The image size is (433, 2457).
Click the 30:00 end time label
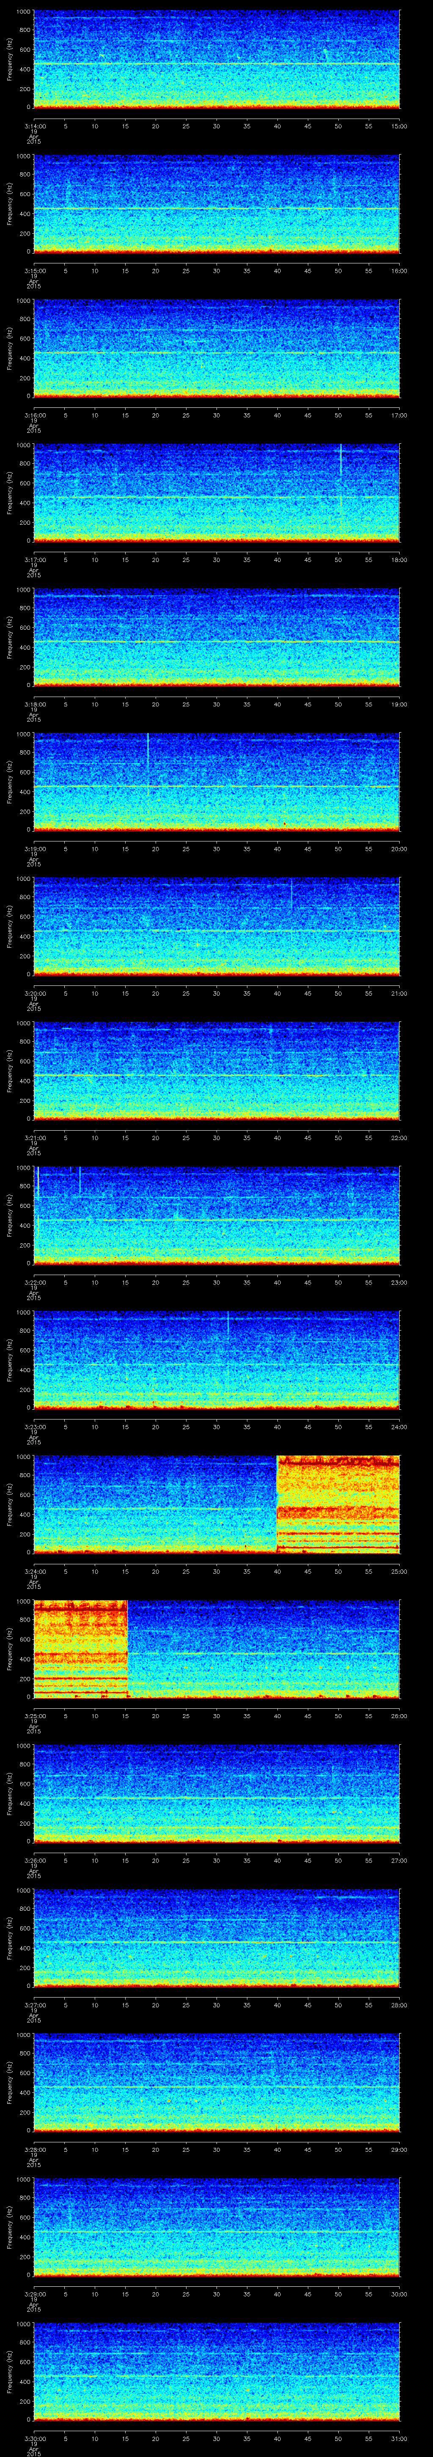400,2294
